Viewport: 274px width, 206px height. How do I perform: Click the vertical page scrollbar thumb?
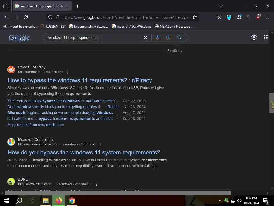[x=272, y=103]
